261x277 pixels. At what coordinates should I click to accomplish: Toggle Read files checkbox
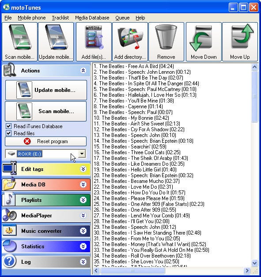click(x=8, y=133)
